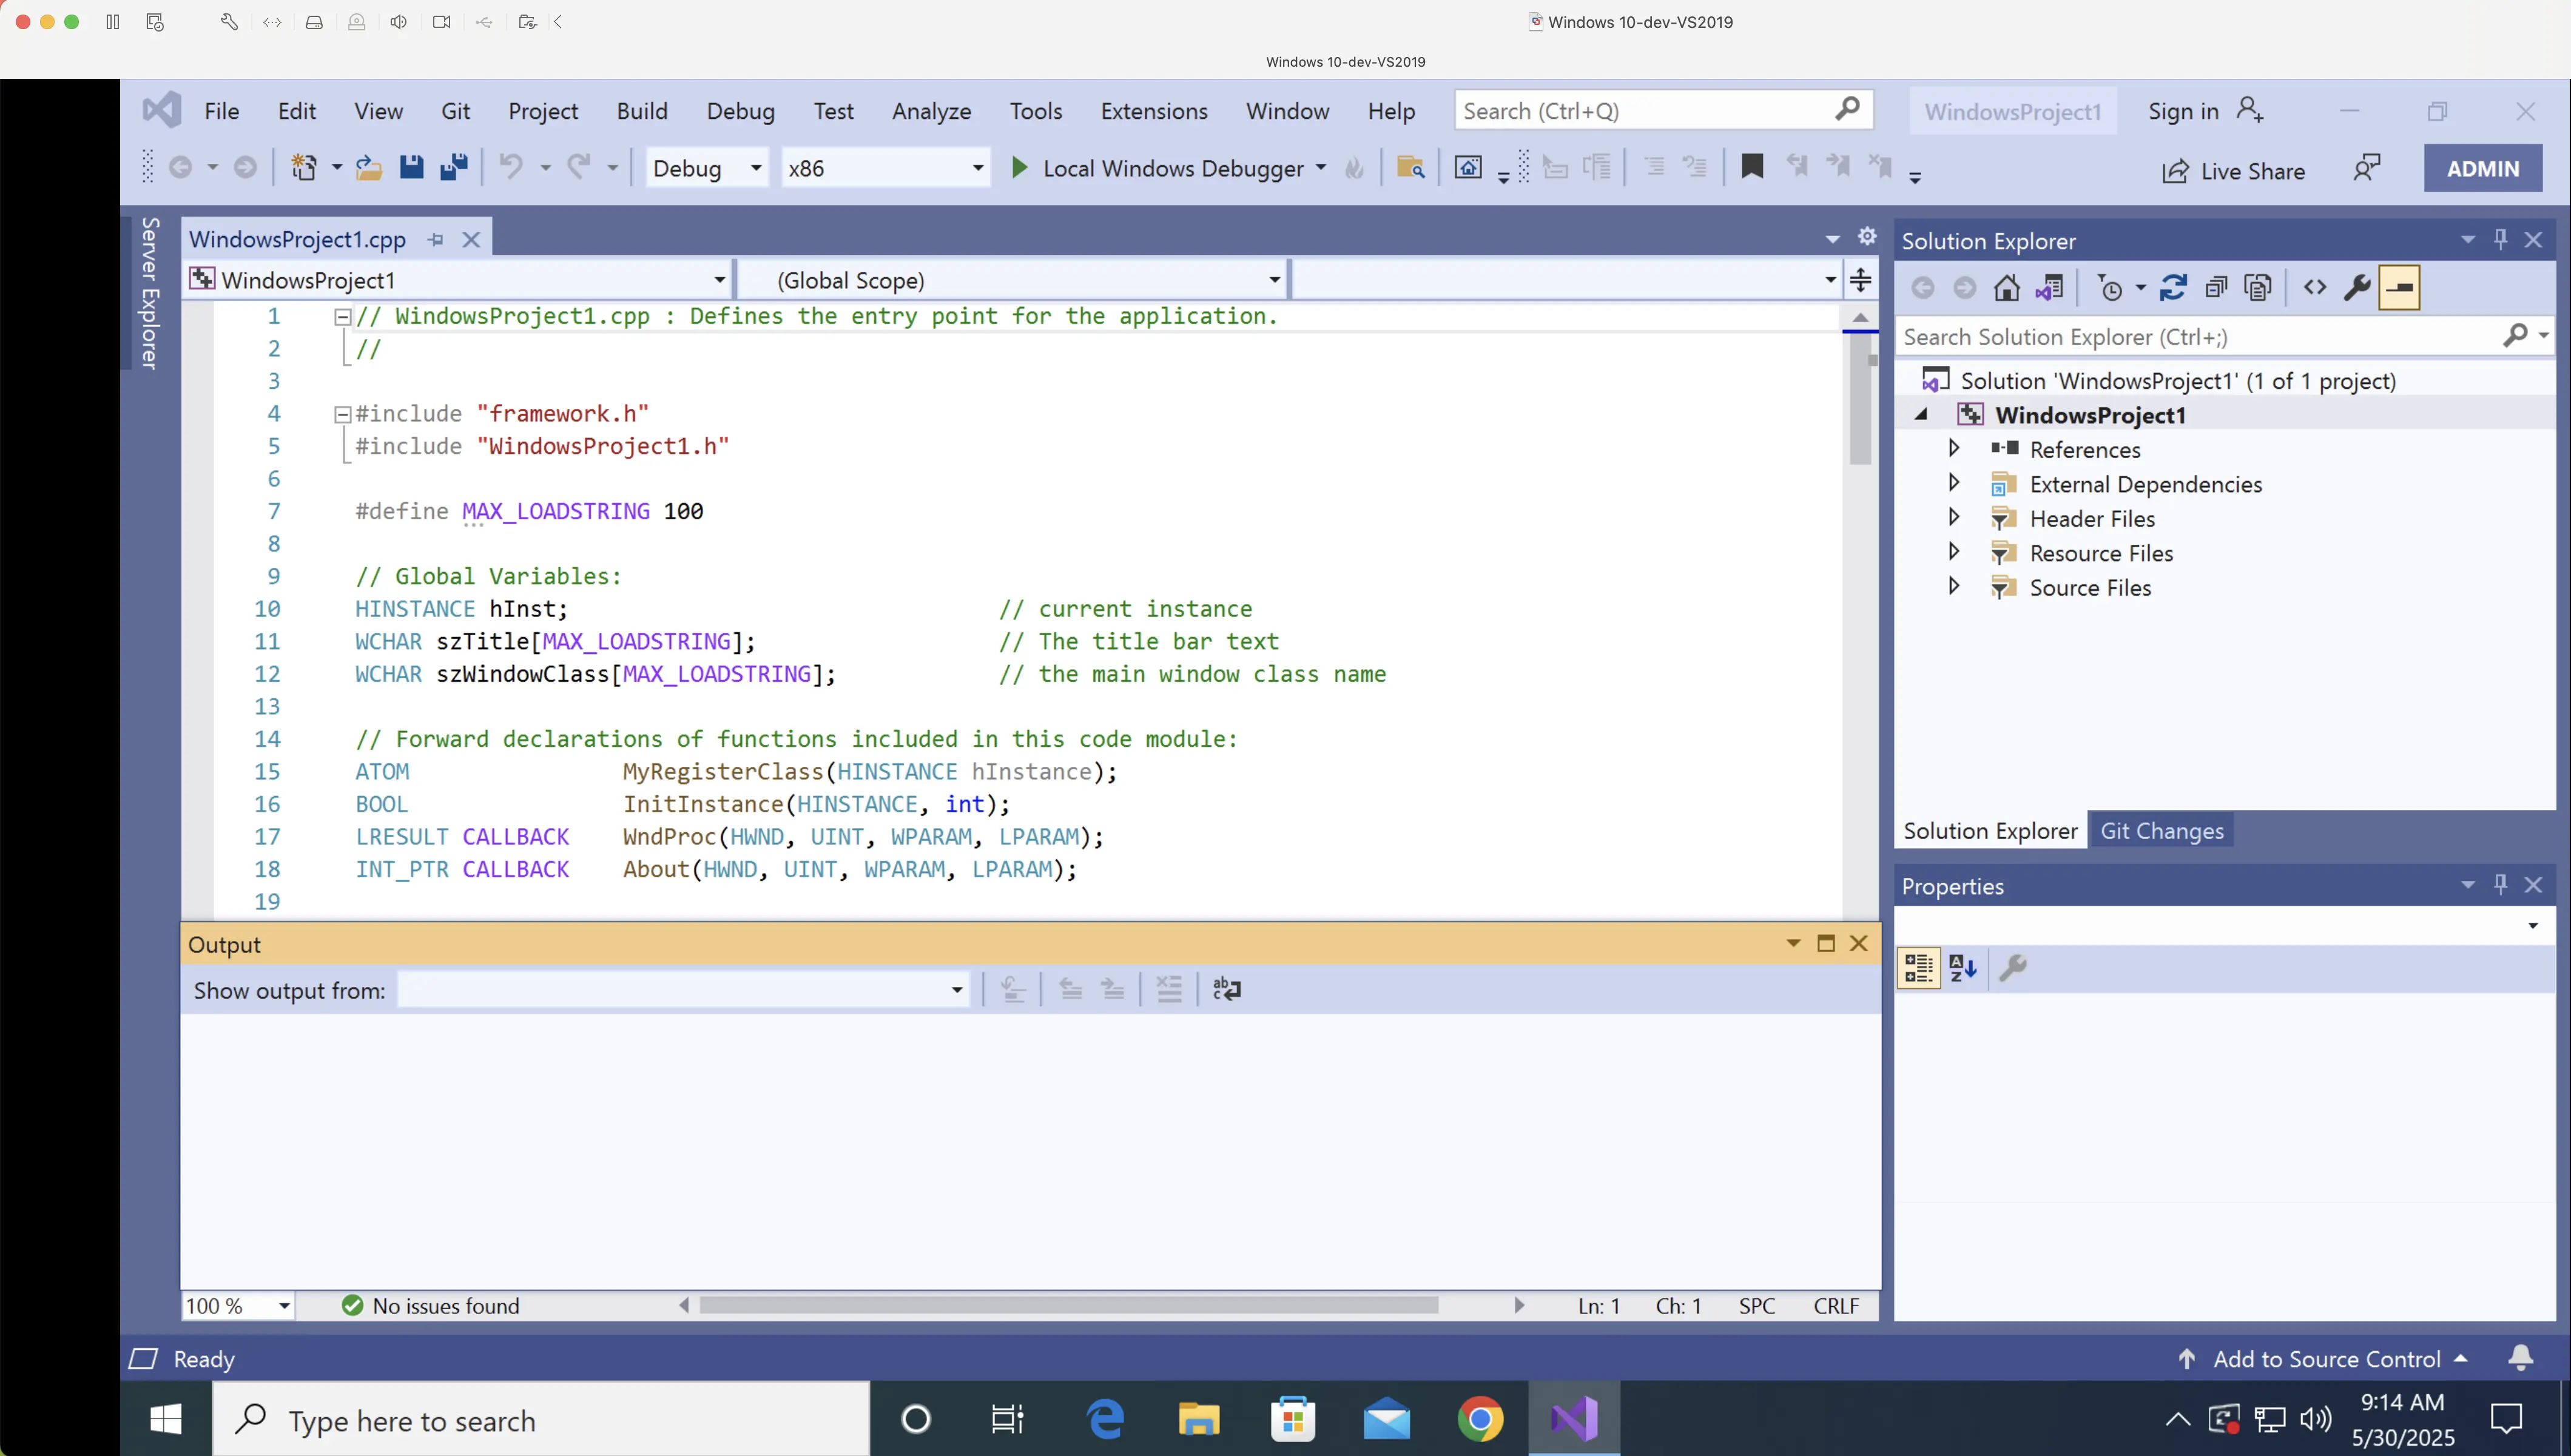2571x1456 pixels.
Task: Open the Analyze menu
Action: pyautogui.click(x=931, y=111)
